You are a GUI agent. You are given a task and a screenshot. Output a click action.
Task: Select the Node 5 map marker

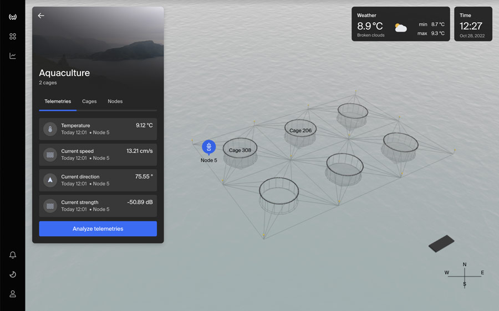point(209,147)
